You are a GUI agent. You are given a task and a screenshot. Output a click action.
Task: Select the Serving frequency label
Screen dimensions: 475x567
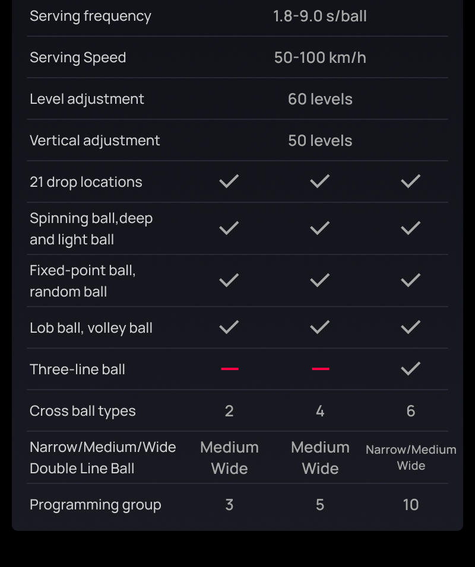(x=90, y=16)
